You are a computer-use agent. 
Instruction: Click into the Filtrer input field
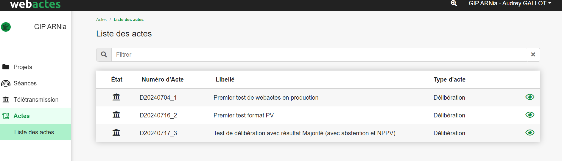tap(319, 55)
